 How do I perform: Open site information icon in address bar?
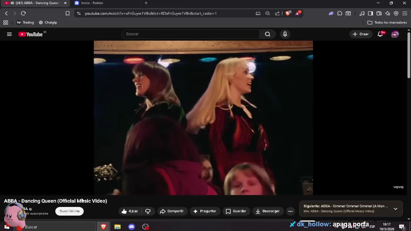point(79,13)
